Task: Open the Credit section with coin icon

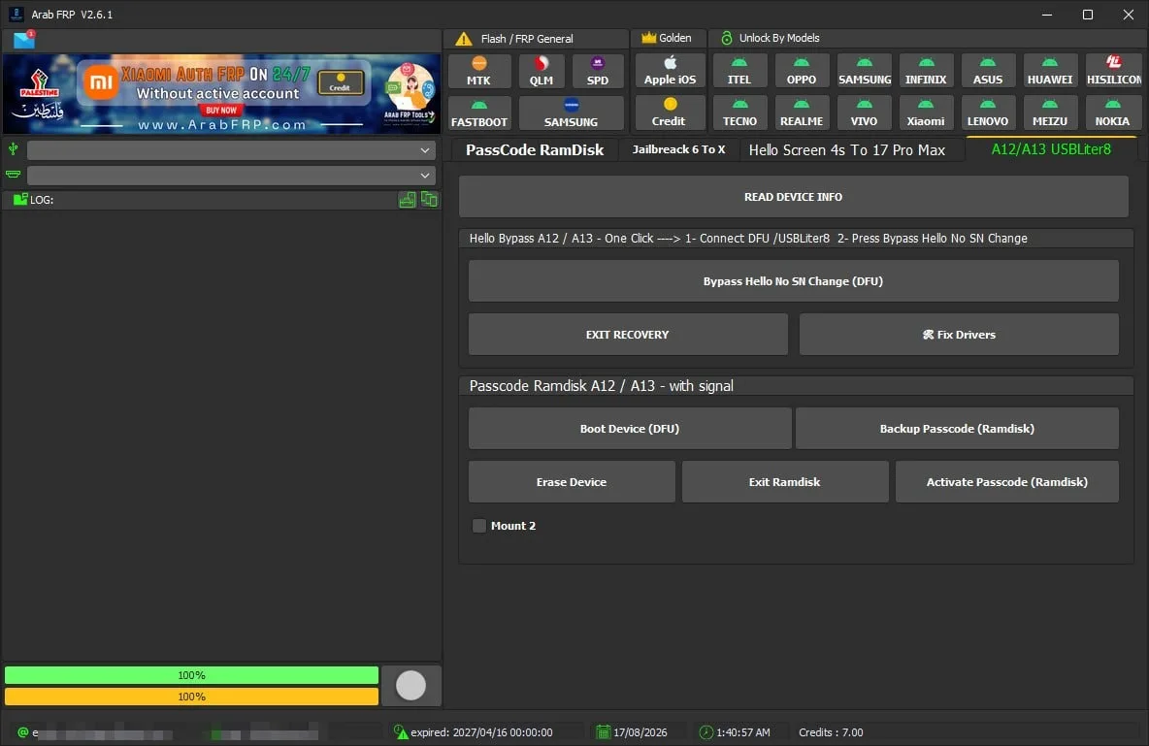Action: [x=670, y=113]
